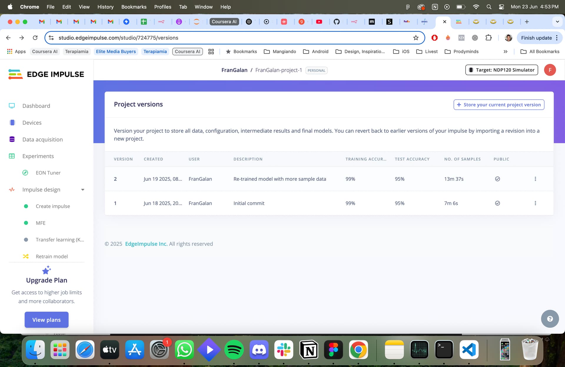Open the actions menu for version 1
This screenshot has width=565, height=367.
535,203
